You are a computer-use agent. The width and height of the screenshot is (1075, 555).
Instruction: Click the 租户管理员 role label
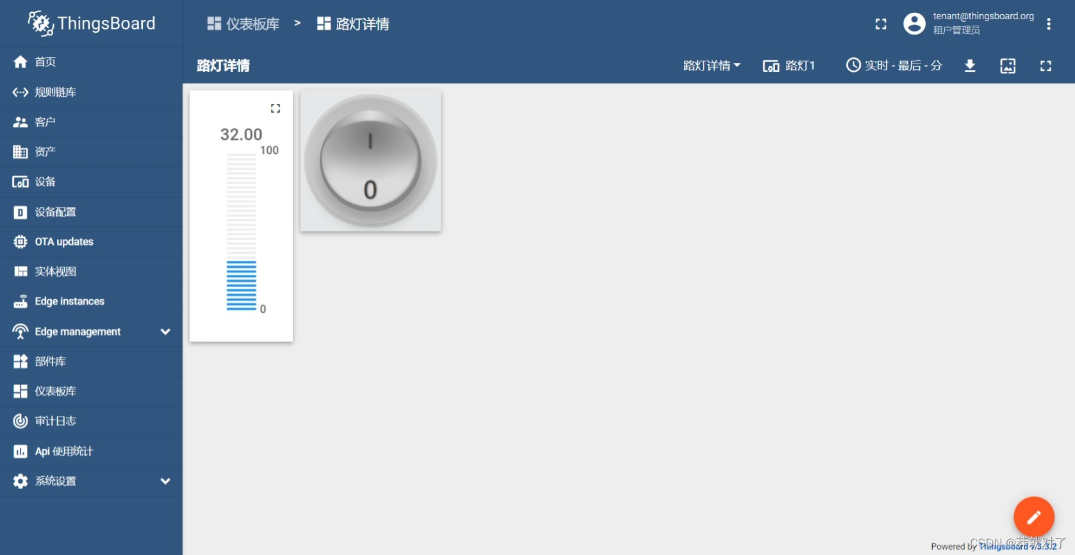(956, 30)
